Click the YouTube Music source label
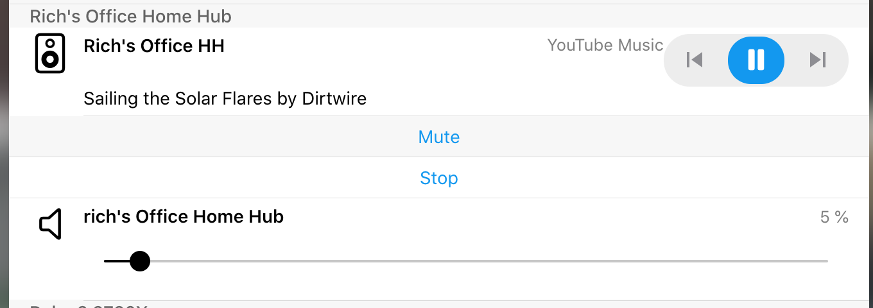Image resolution: width=873 pixels, height=308 pixels. pyautogui.click(x=605, y=46)
